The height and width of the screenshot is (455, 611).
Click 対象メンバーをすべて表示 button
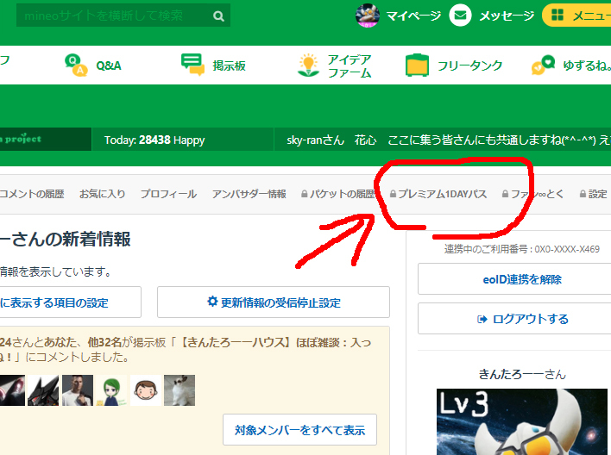299,429
